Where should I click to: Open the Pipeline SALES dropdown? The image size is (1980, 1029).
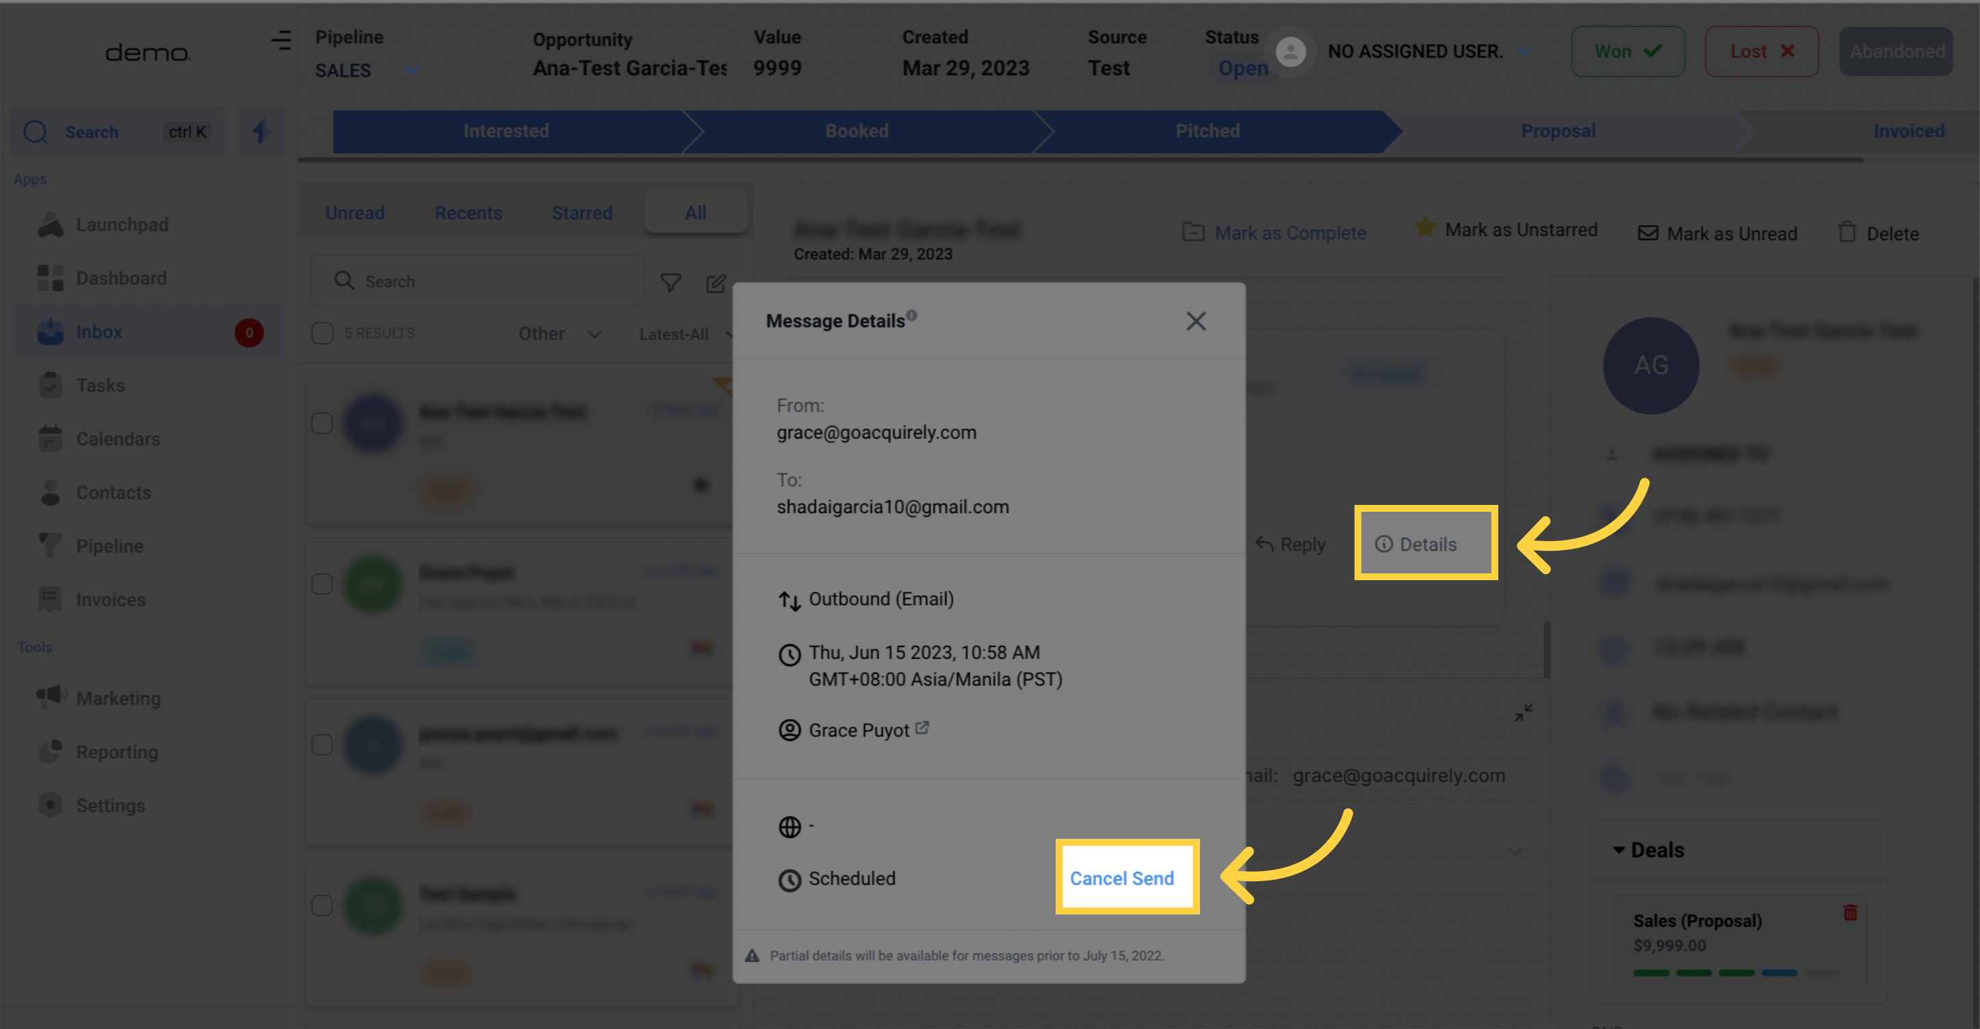click(x=367, y=70)
